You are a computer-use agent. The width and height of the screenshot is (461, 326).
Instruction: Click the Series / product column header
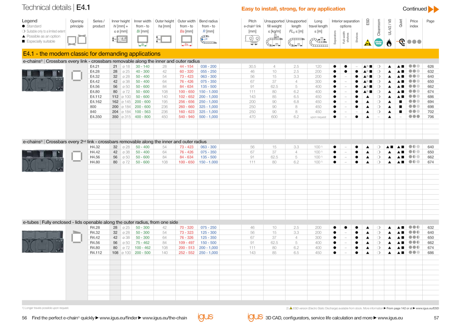point(99,24)
